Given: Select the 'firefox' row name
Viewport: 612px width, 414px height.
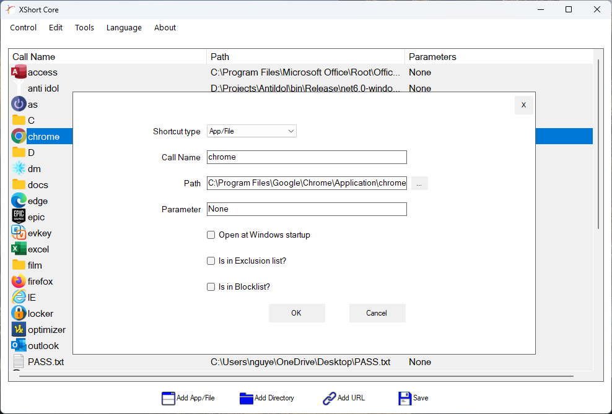Looking at the screenshot, I should coord(40,282).
